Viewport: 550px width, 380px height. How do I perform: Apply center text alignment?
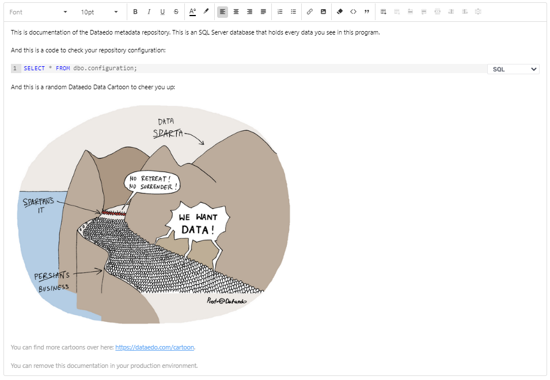(236, 12)
